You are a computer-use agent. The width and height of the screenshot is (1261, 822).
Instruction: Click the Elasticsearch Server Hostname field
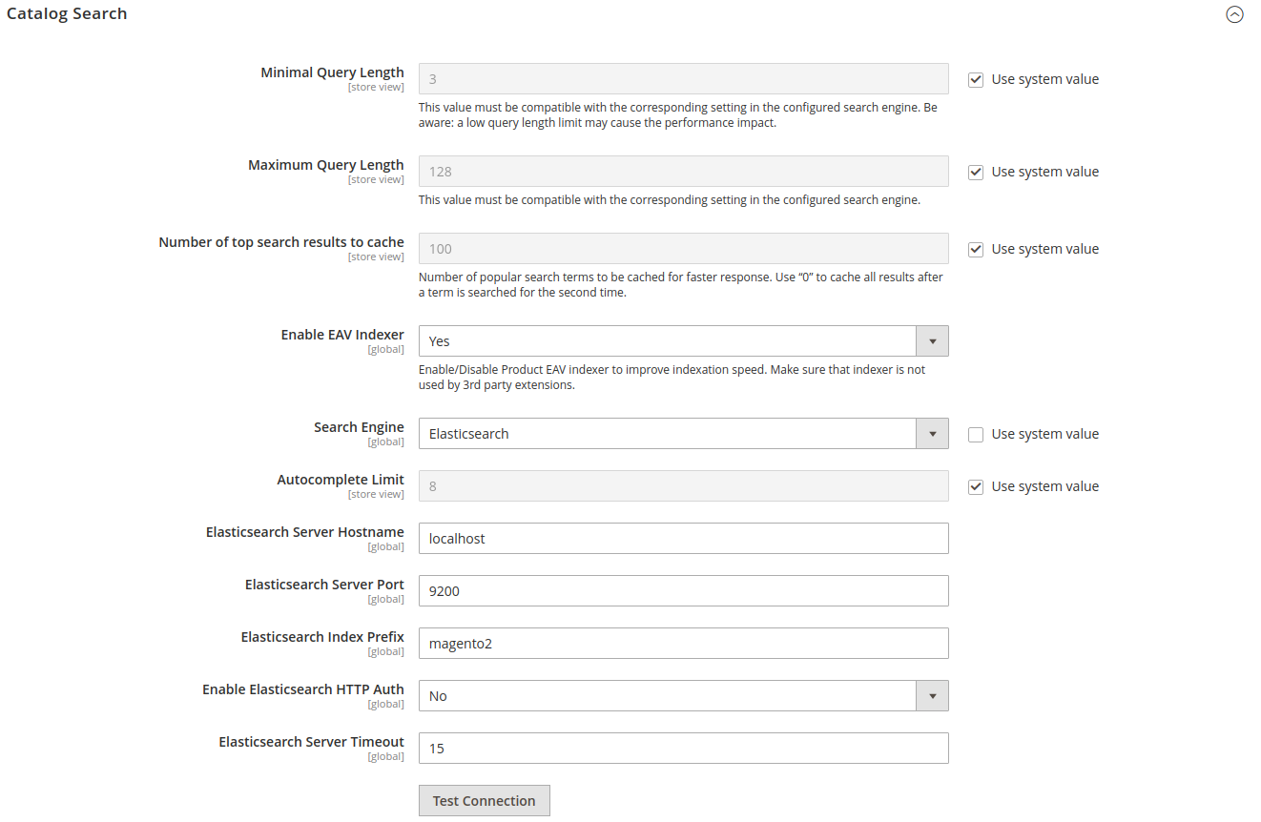pyautogui.click(x=683, y=539)
